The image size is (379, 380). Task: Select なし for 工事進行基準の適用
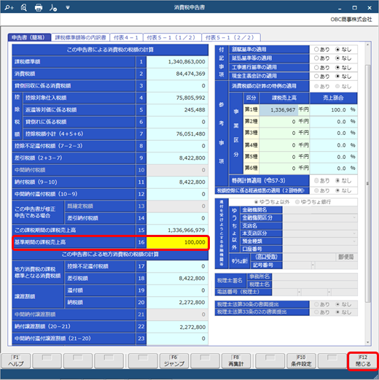pyautogui.click(x=337, y=67)
